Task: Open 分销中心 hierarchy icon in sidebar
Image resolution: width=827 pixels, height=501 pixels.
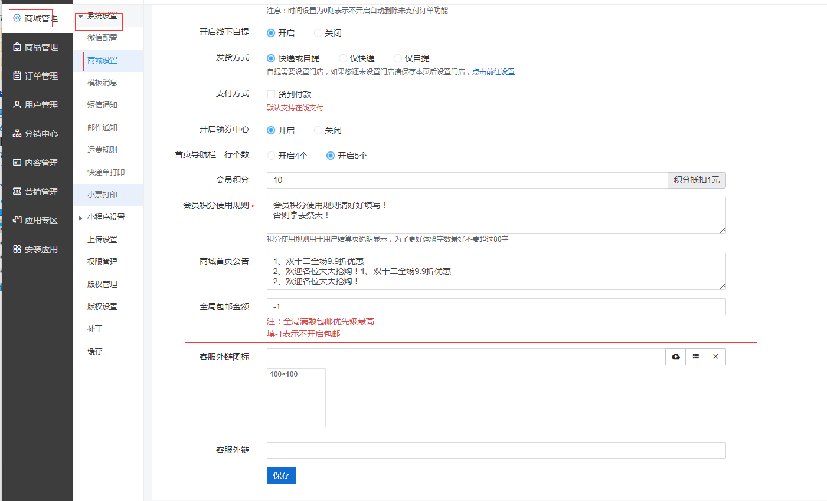Action: (x=17, y=134)
